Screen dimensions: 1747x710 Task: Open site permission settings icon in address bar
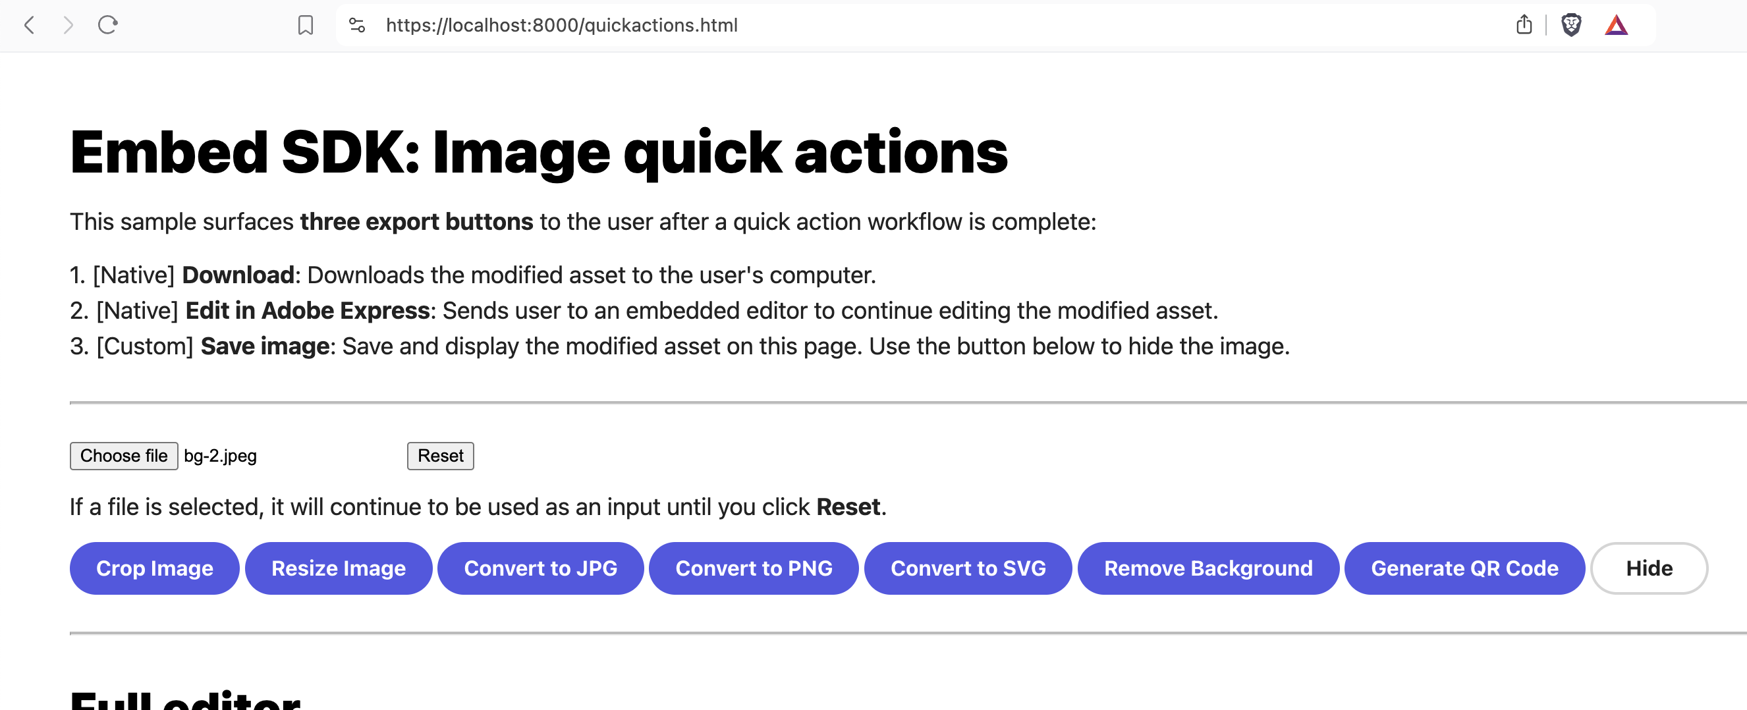pyautogui.click(x=357, y=26)
